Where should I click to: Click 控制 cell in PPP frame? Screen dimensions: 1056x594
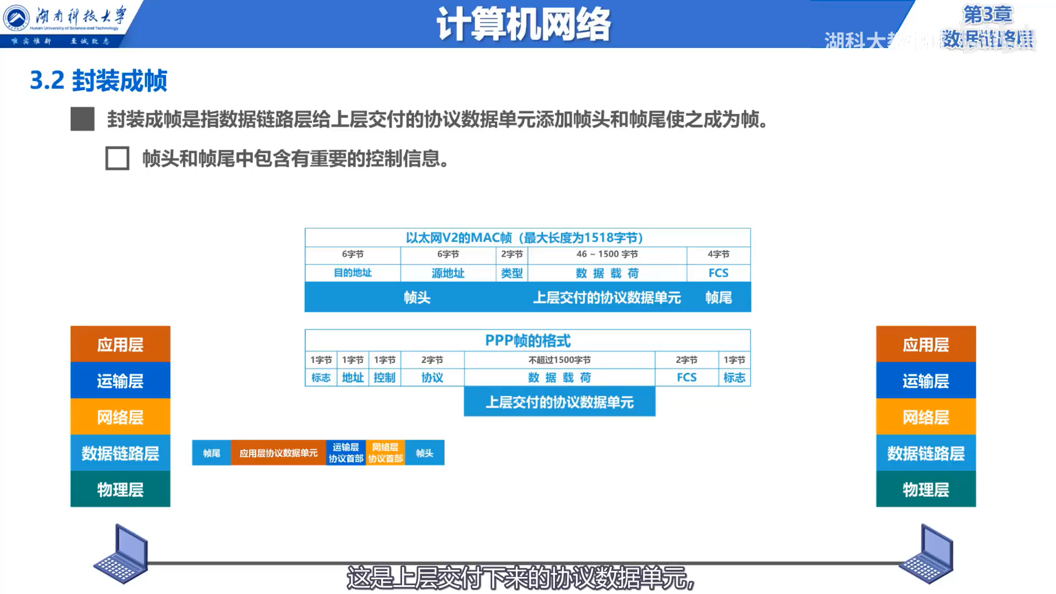(385, 377)
